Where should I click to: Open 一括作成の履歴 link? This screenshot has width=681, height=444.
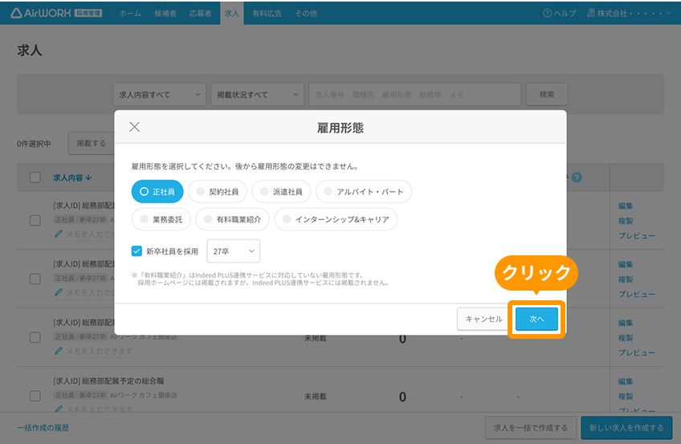(x=43, y=427)
